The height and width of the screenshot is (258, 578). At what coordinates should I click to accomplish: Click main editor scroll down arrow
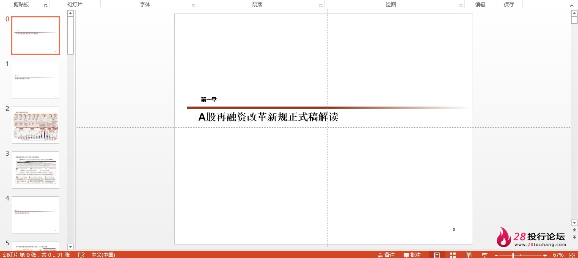click(x=574, y=222)
